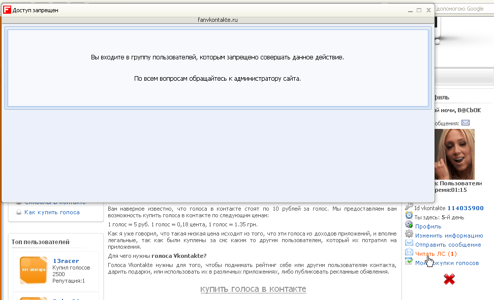
Task: Click the gear icon beside "Изменить информацию"
Action: [409, 234]
